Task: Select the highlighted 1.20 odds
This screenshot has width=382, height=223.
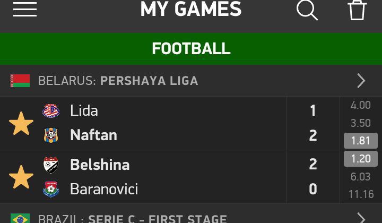Action: [x=361, y=159]
